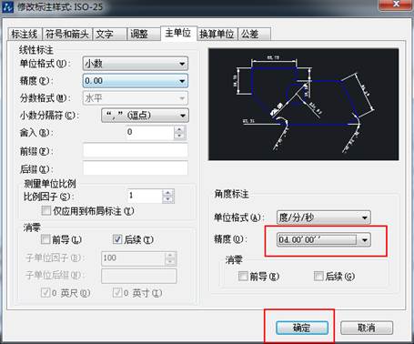Click the 子单位后缀 text field
The height and width of the screenshot is (344, 414).
(138, 276)
